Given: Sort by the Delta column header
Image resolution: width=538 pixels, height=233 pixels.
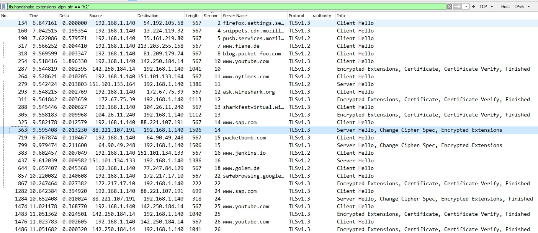Looking at the screenshot, I should click(x=73, y=16).
